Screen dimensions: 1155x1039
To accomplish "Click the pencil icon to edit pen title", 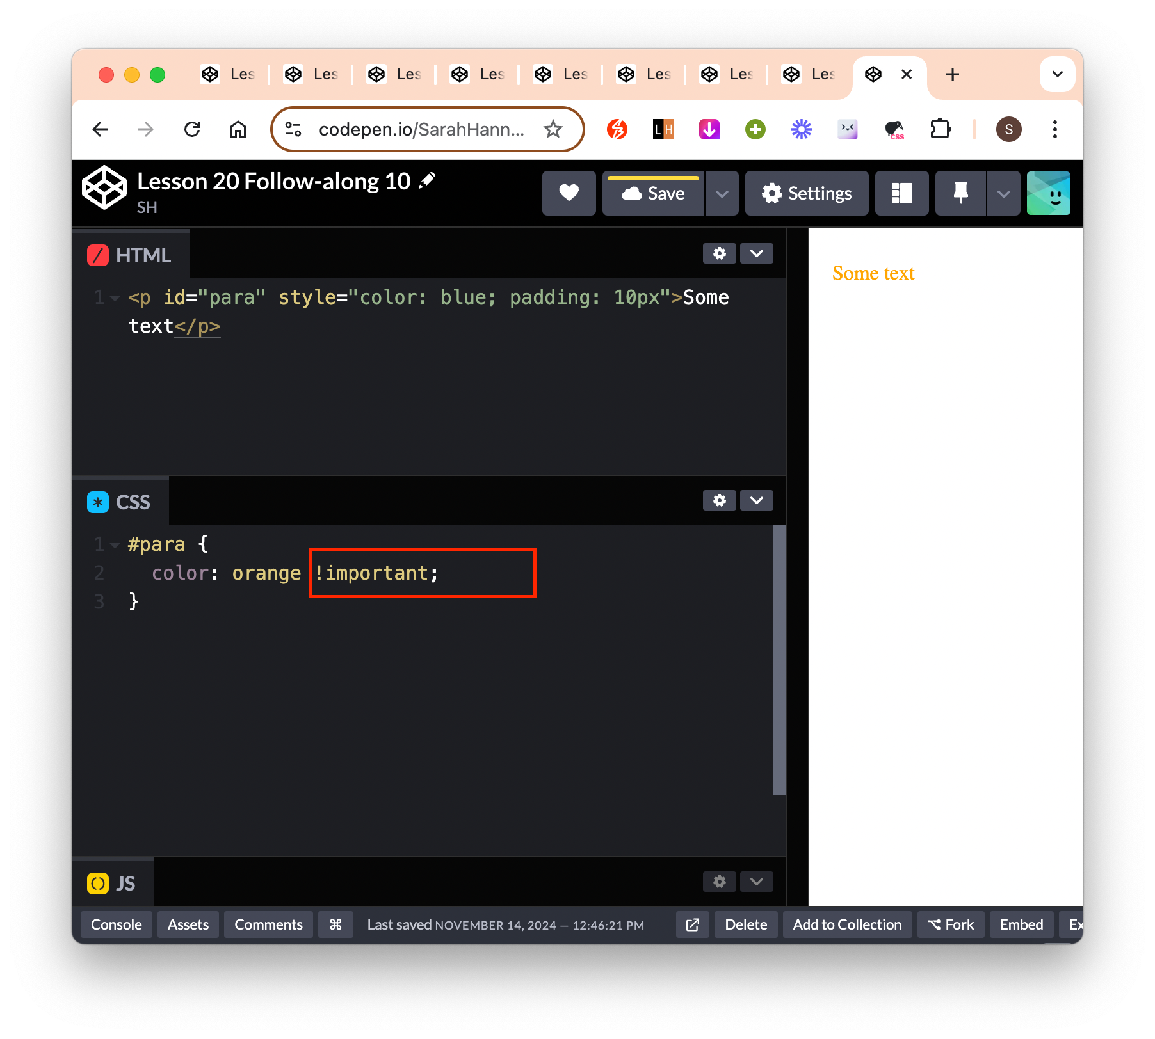I will [427, 181].
